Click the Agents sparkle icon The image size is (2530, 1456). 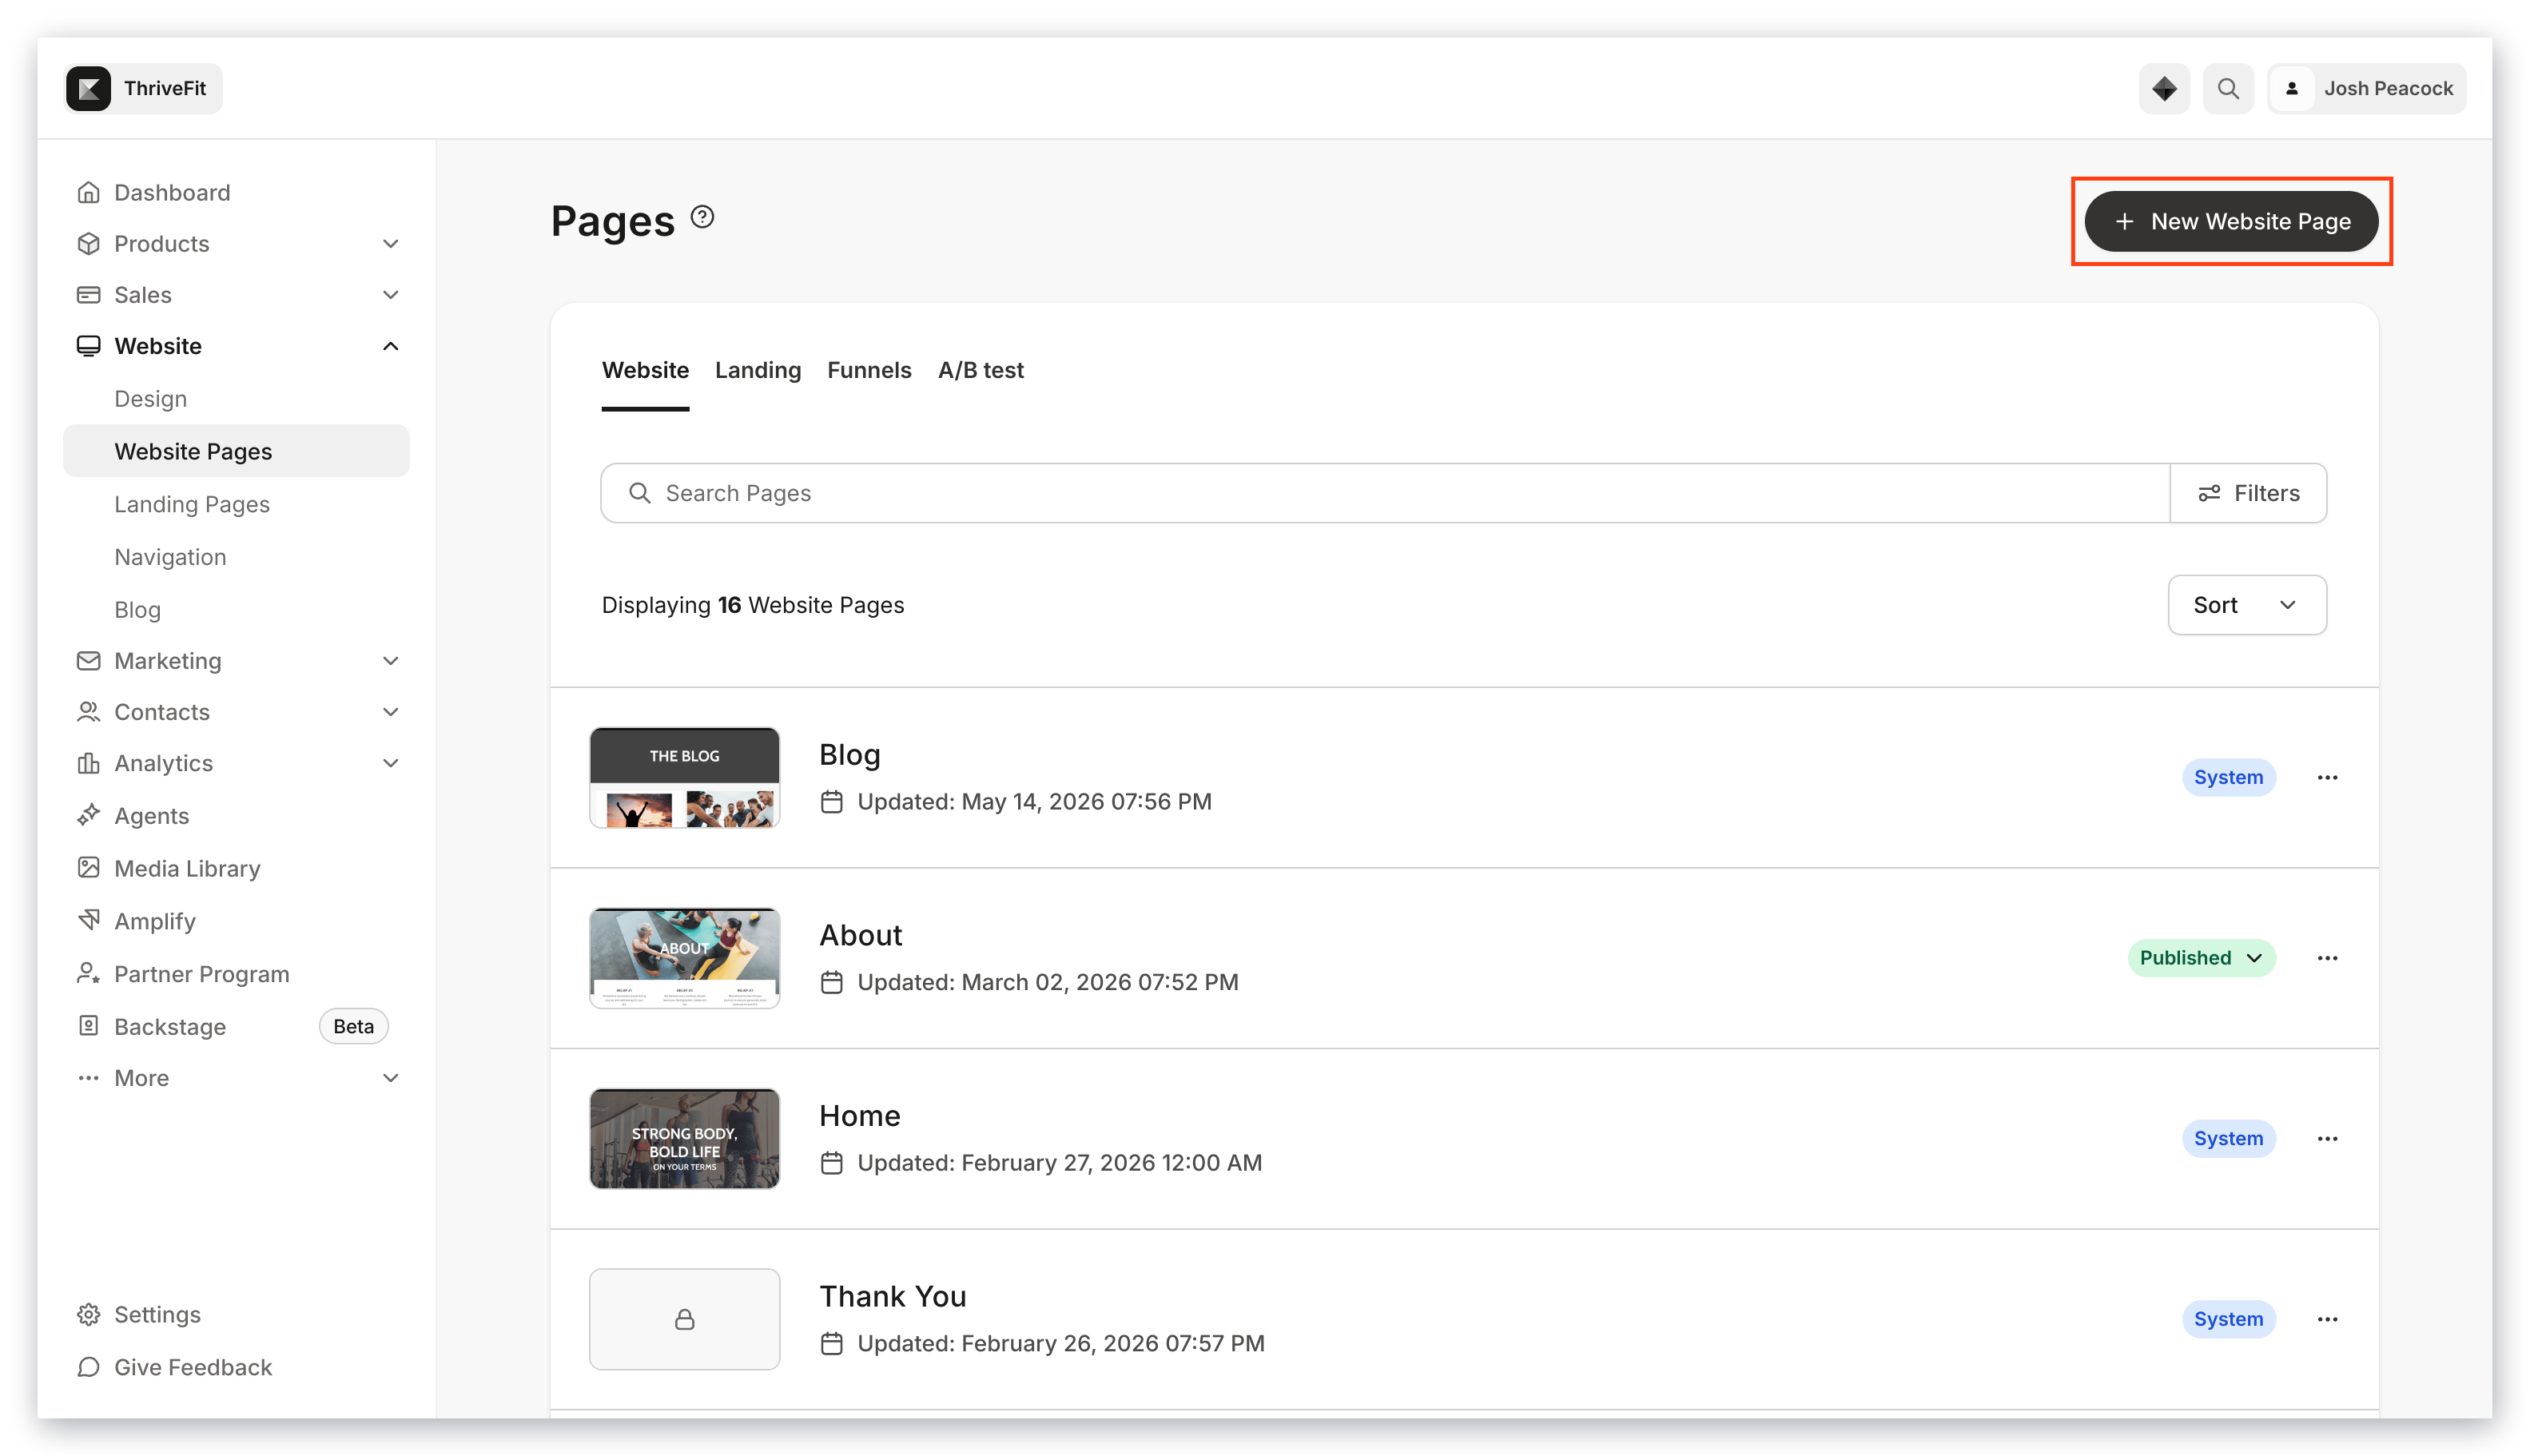89,815
